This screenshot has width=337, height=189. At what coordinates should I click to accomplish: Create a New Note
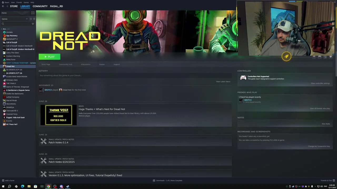(326, 124)
